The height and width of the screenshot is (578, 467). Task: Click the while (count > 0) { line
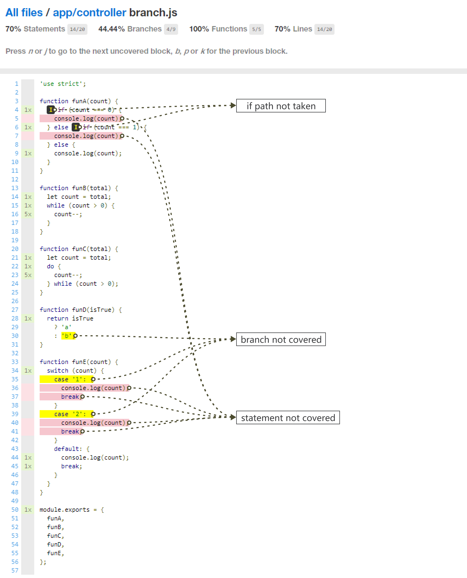click(x=81, y=205)
